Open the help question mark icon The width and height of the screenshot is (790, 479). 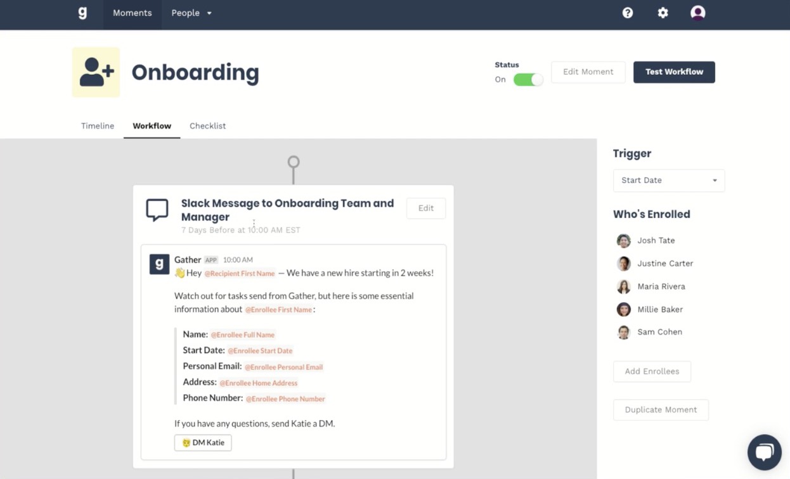(628, 13)
